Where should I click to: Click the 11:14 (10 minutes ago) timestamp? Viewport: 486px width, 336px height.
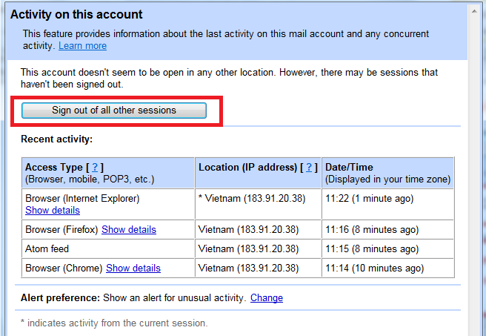[x=374, y=269]
